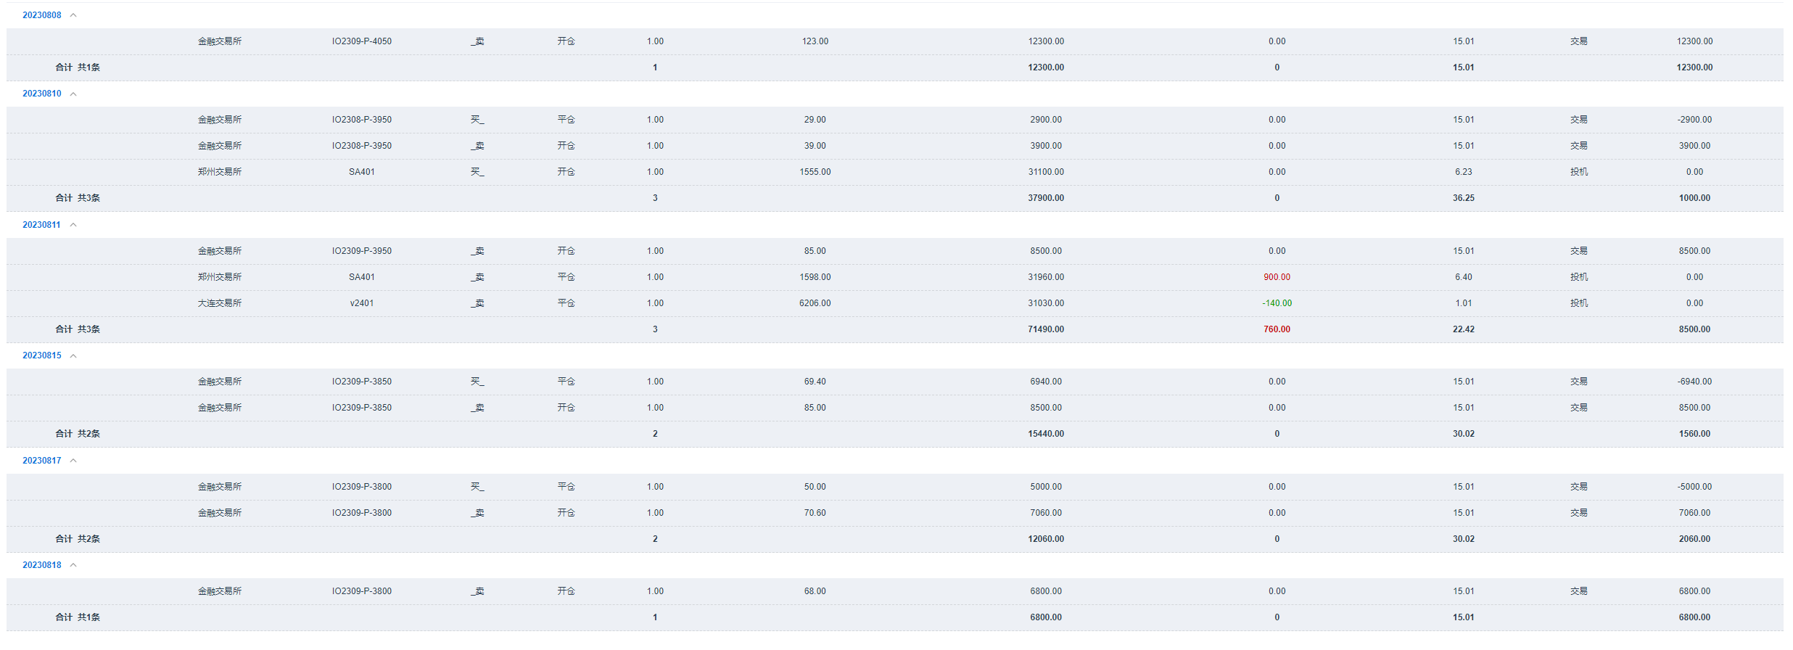Collapse the 20230808 group chevron
1793x650 pixels.
(x=73, y=15)
